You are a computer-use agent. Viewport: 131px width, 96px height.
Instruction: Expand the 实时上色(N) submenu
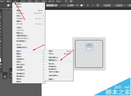click(29, 65)
